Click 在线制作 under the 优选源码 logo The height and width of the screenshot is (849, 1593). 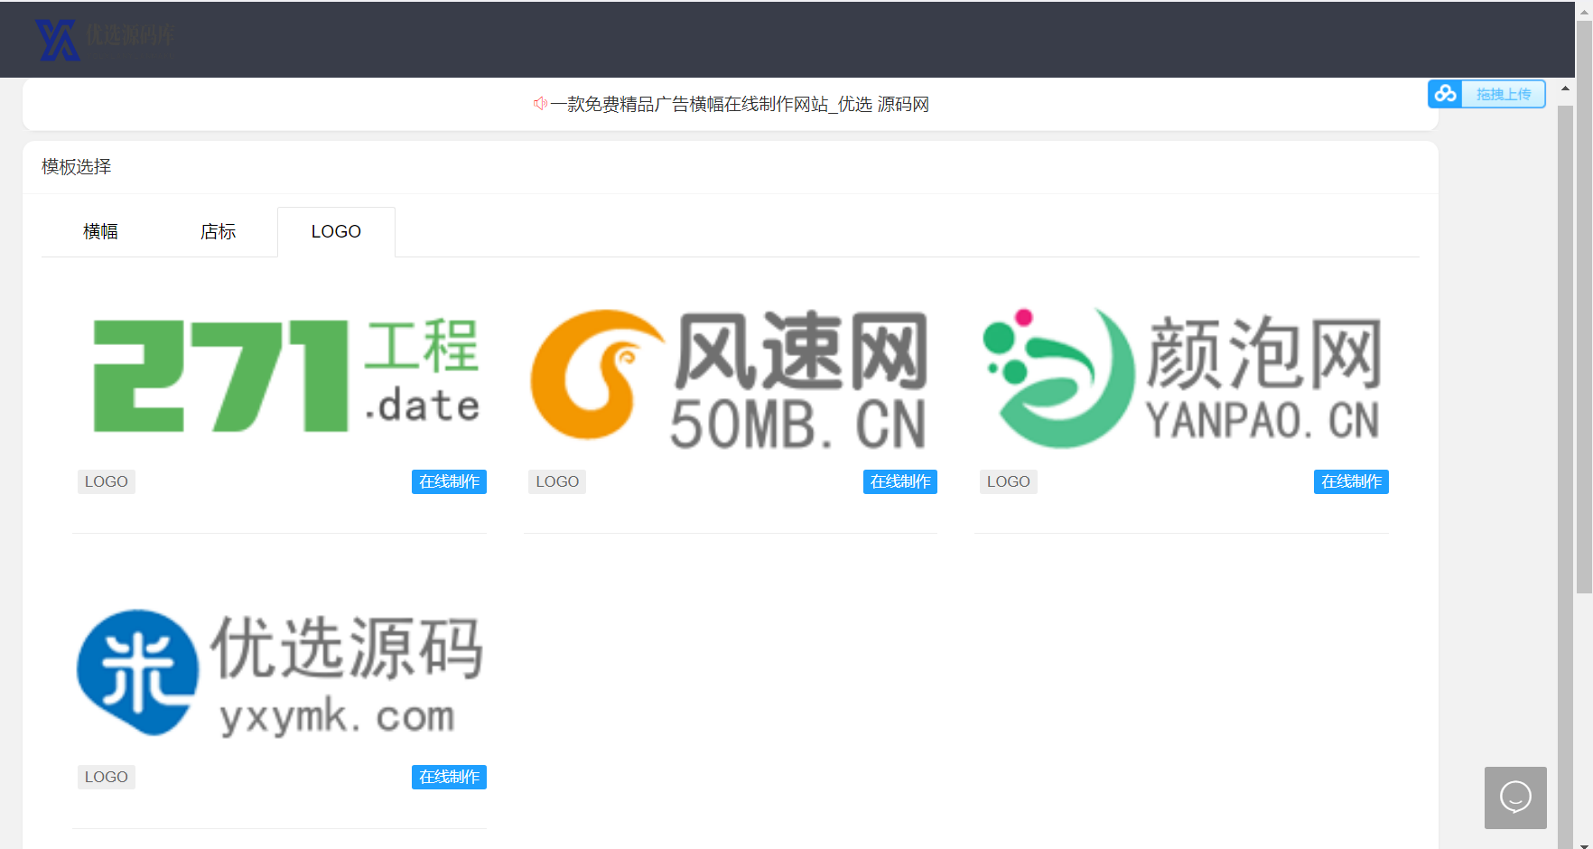[449, 777]
